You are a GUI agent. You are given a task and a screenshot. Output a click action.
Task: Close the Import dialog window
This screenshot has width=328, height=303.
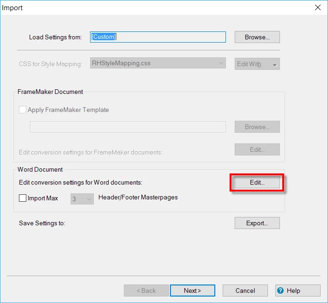[318, 7]
